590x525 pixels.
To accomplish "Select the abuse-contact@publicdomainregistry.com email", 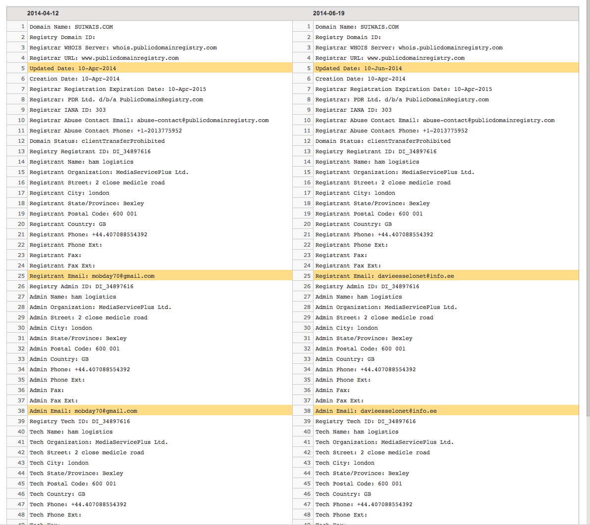I will (148, 120).
